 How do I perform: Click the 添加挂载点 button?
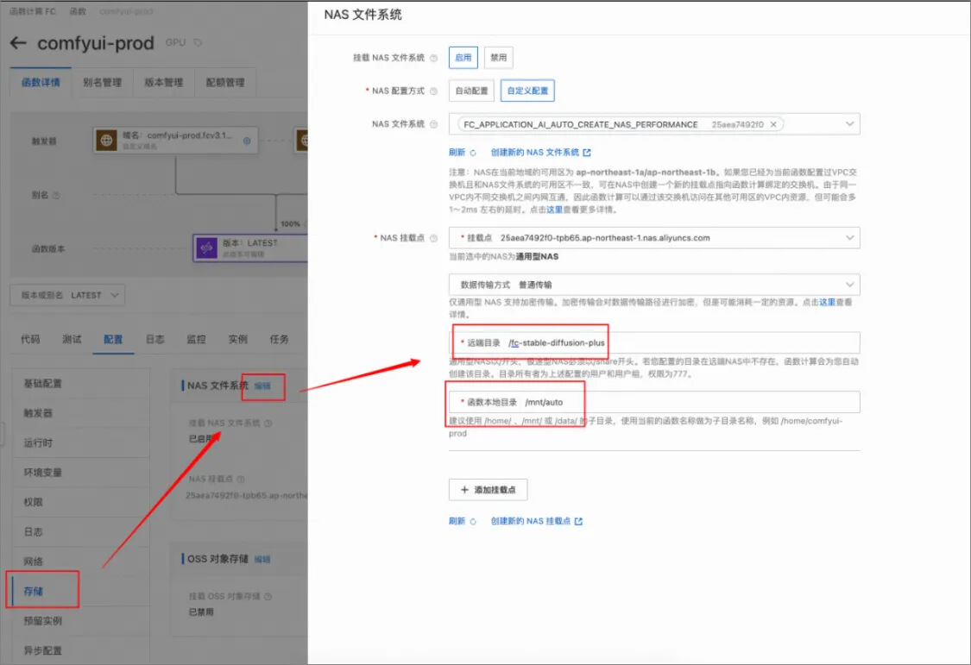pos(488,490)
